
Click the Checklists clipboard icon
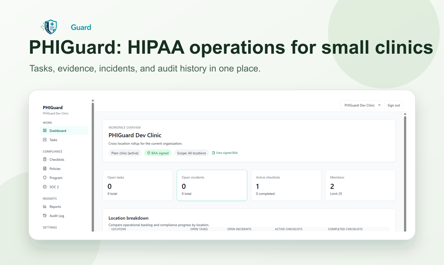pyautogui.click(x=45, y=159)
